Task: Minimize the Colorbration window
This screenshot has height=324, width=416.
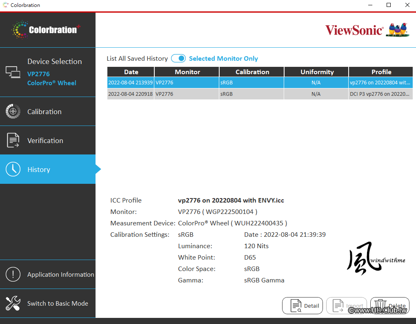Action: click(x=370, y=5)
